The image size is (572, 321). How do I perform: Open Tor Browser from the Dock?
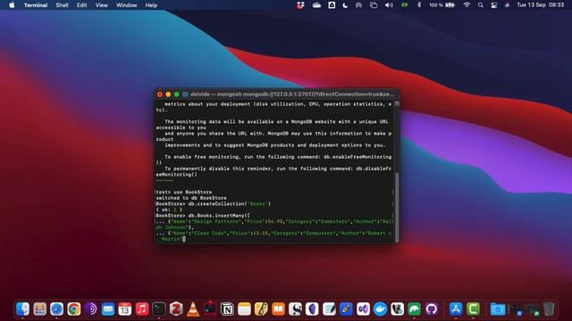91,309
